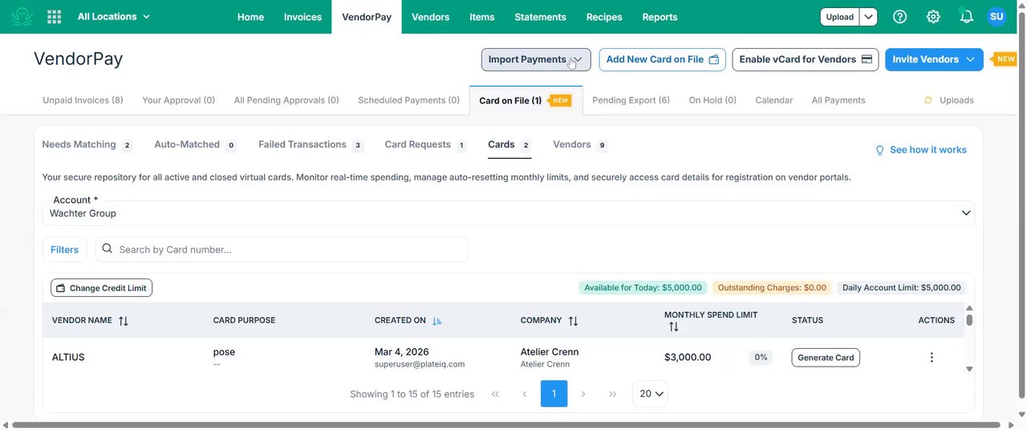Open the Import Payments dropdown
The image size is (1027, 430).
click(x=536, y=59)
